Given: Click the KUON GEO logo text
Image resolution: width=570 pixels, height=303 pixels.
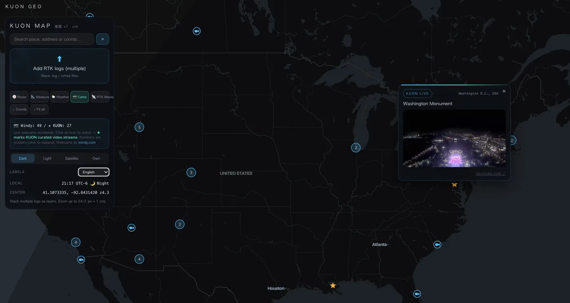Looking at the screenshot, I should (x=24, y=7).
